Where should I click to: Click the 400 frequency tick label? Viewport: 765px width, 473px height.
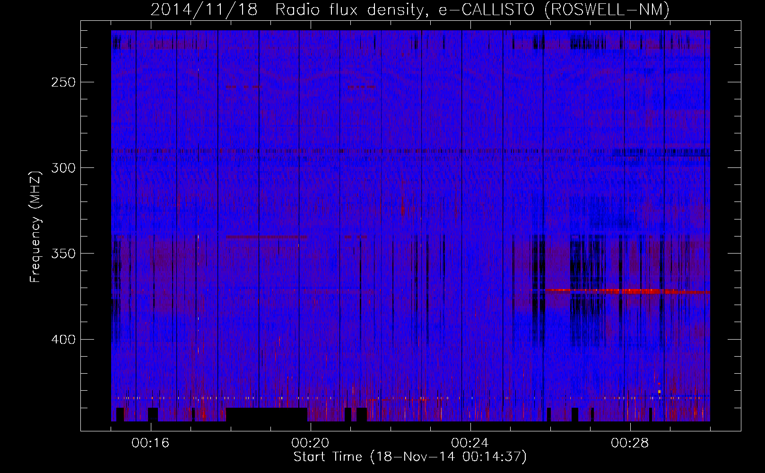(x=63, y=340)
